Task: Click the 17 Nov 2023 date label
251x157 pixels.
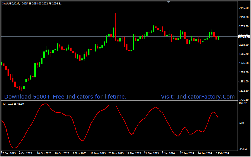Action: 98,153
